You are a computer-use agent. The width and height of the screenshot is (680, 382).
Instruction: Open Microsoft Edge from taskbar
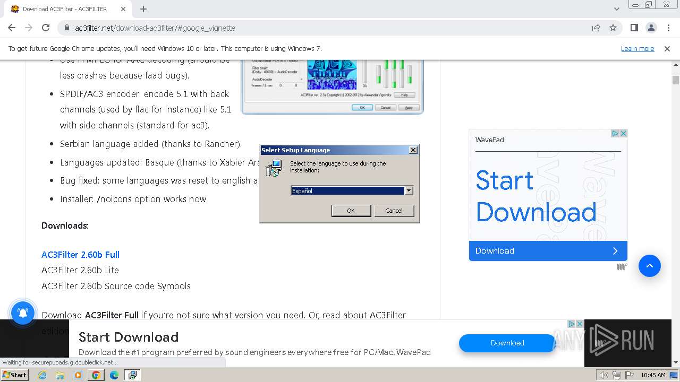[x=114, y=375]
